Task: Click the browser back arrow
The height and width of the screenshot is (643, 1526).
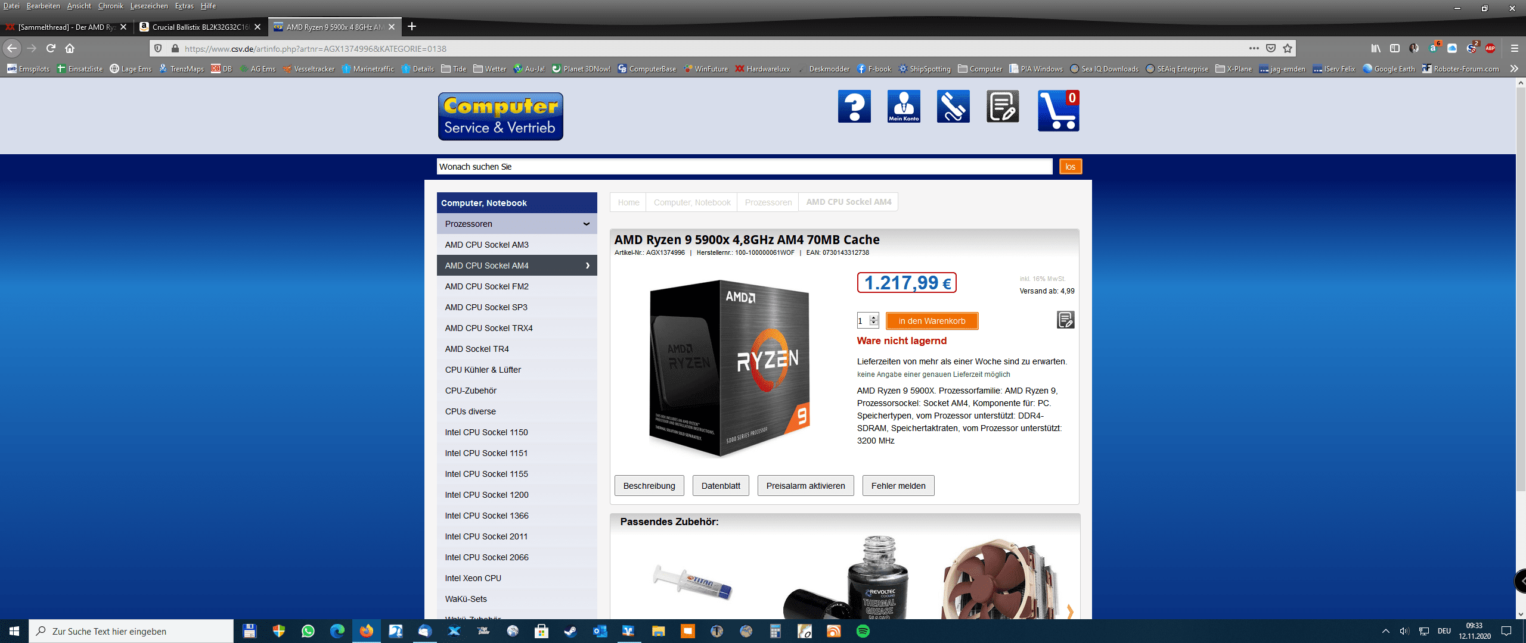Action: (x=12, y=48)
